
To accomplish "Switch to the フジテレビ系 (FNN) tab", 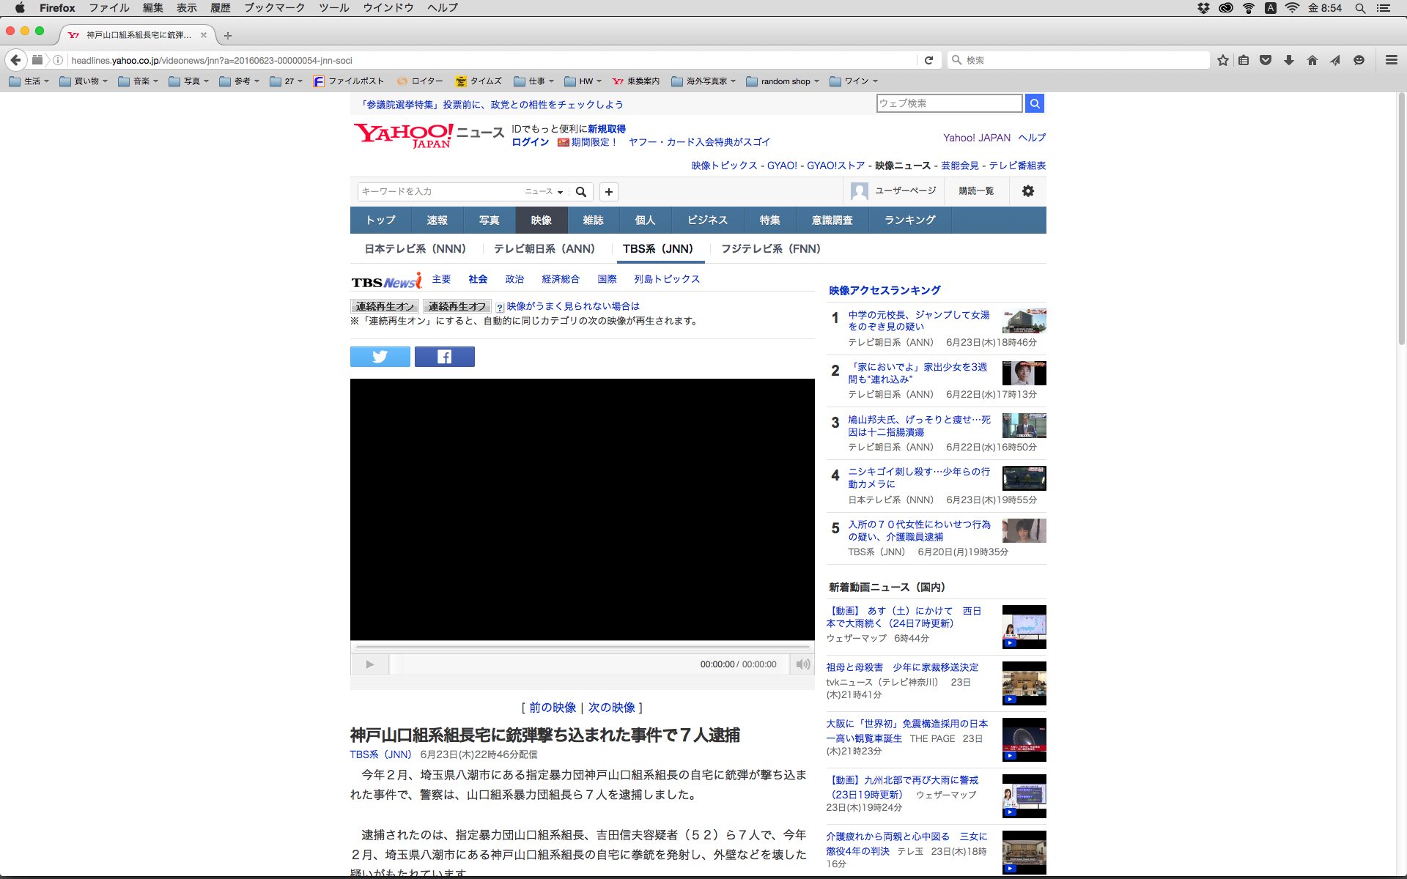I will 770,249.
